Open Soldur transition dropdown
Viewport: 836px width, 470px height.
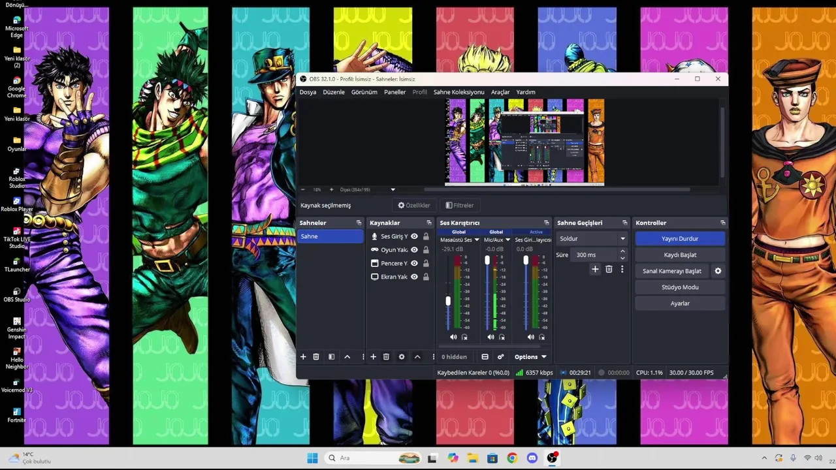[x=592, y=239]
